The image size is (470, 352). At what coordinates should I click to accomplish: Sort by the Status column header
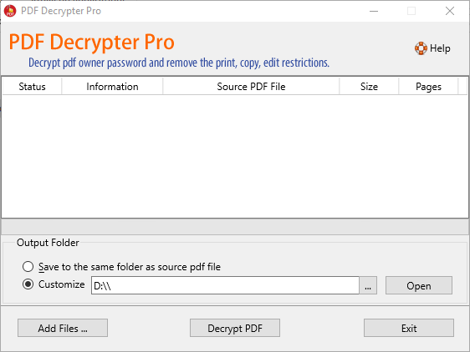(x=32, y=87)
